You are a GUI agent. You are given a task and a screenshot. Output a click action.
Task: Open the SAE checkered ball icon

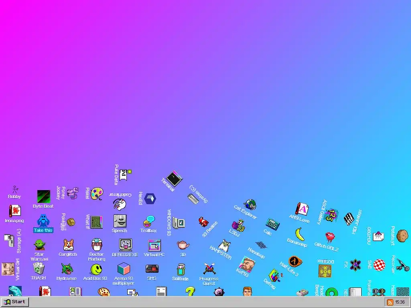point(379,265)
